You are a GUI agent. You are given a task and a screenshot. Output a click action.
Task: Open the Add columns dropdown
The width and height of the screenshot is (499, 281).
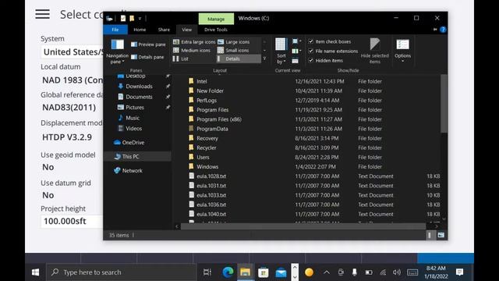(x=296, y=51)
